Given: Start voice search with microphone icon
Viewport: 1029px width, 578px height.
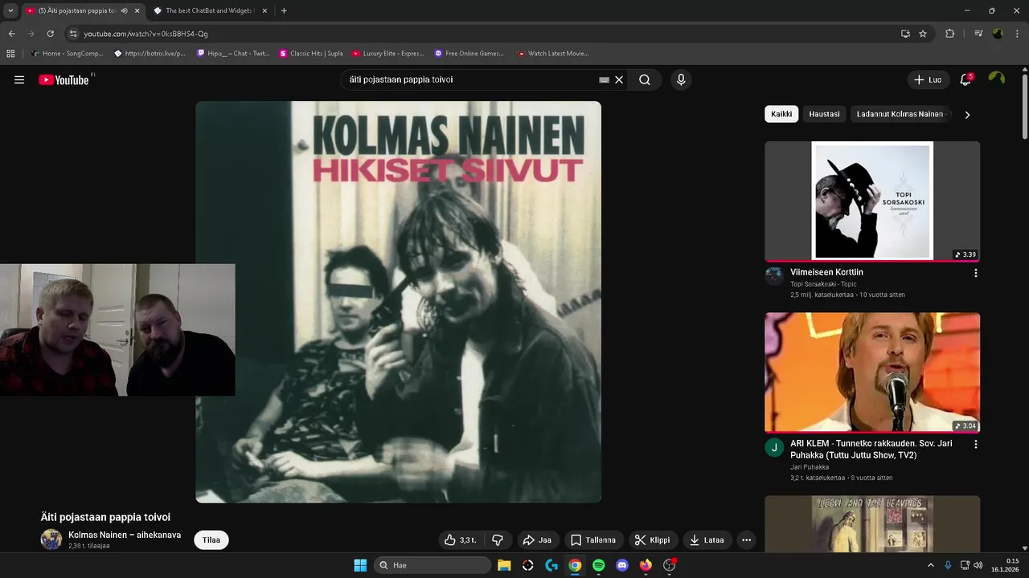Looking at the screenshot, I should tap(681, 79).
